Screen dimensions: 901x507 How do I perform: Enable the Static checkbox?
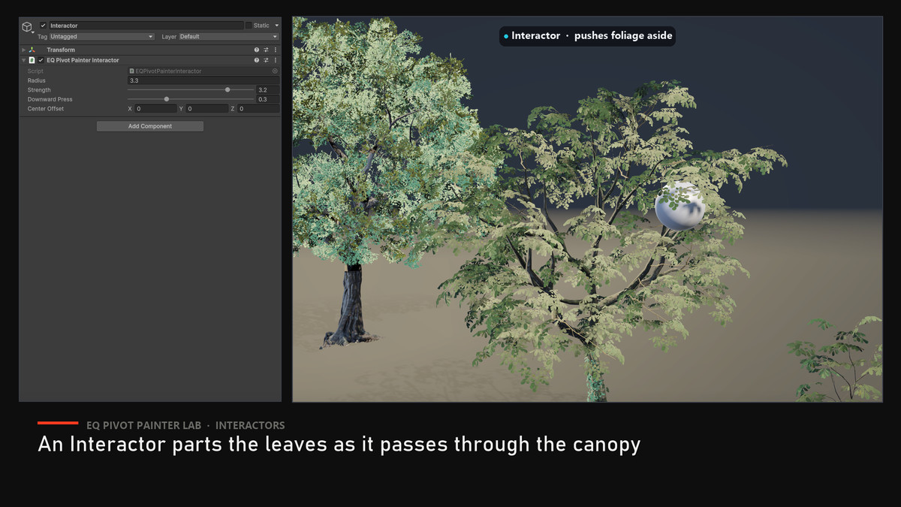click(249, 26)
